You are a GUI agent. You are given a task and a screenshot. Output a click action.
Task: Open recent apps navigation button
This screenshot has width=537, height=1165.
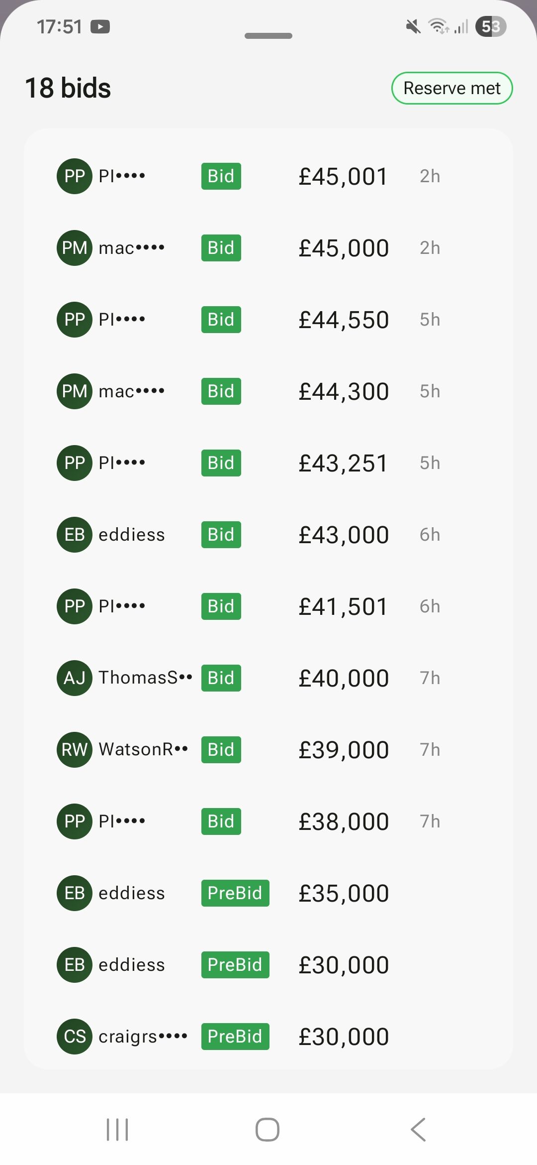point(117,1129)
